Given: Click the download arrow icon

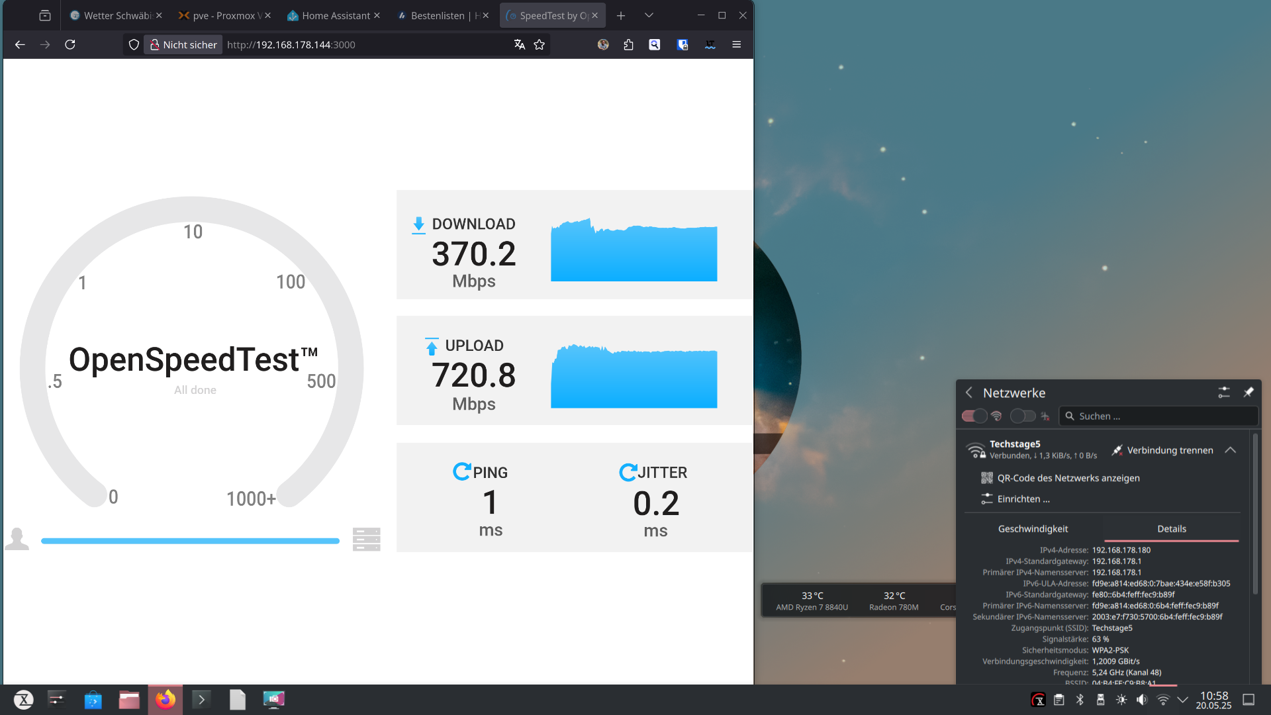Looking at the screenshot, I should (x=418, y=225).
